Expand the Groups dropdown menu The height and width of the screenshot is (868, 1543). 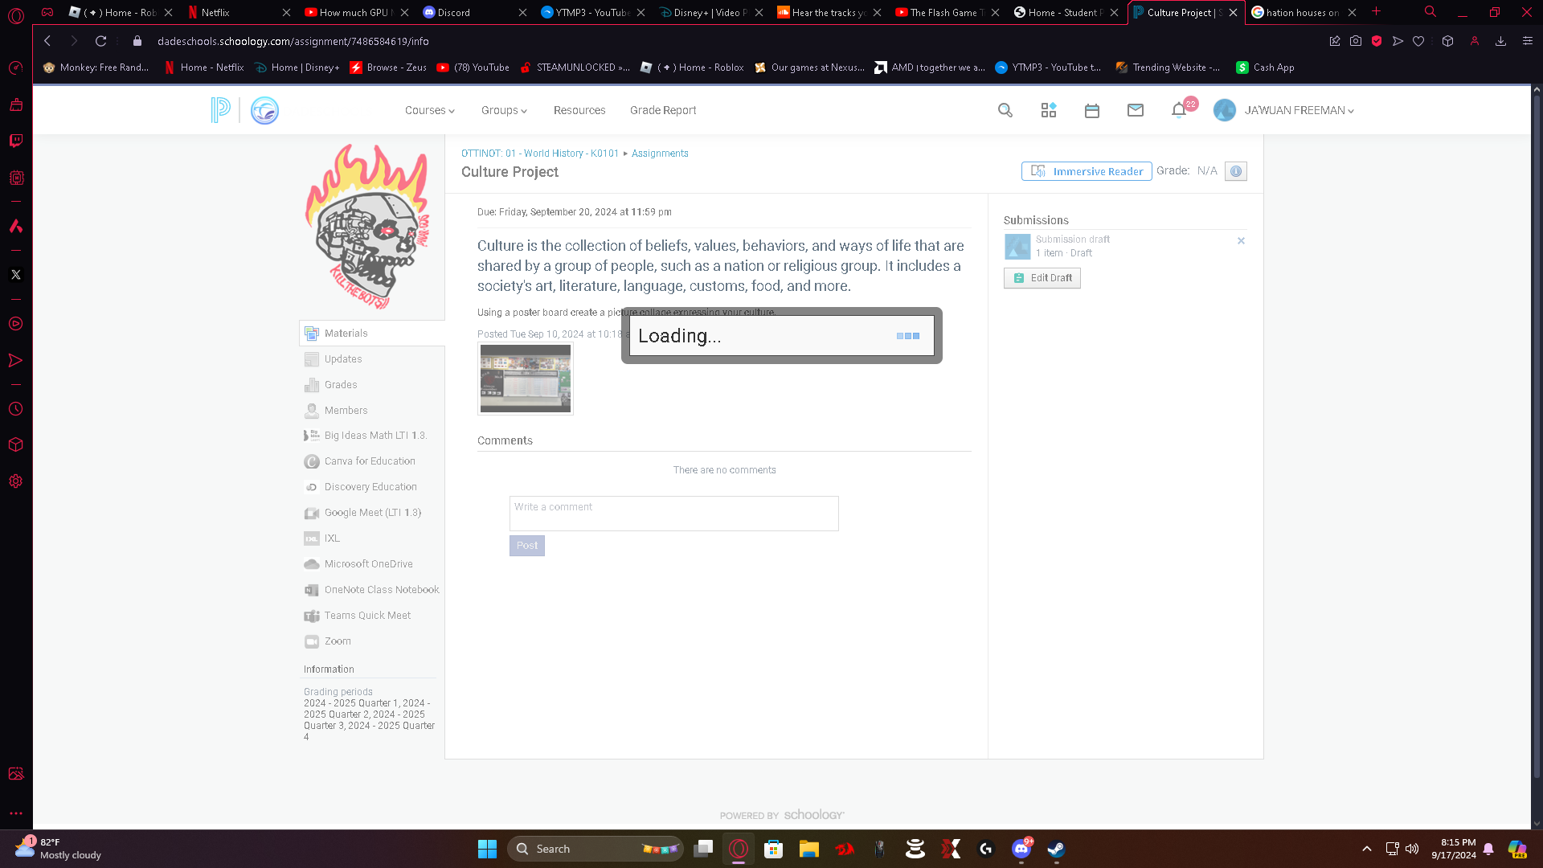click(504, 110)
